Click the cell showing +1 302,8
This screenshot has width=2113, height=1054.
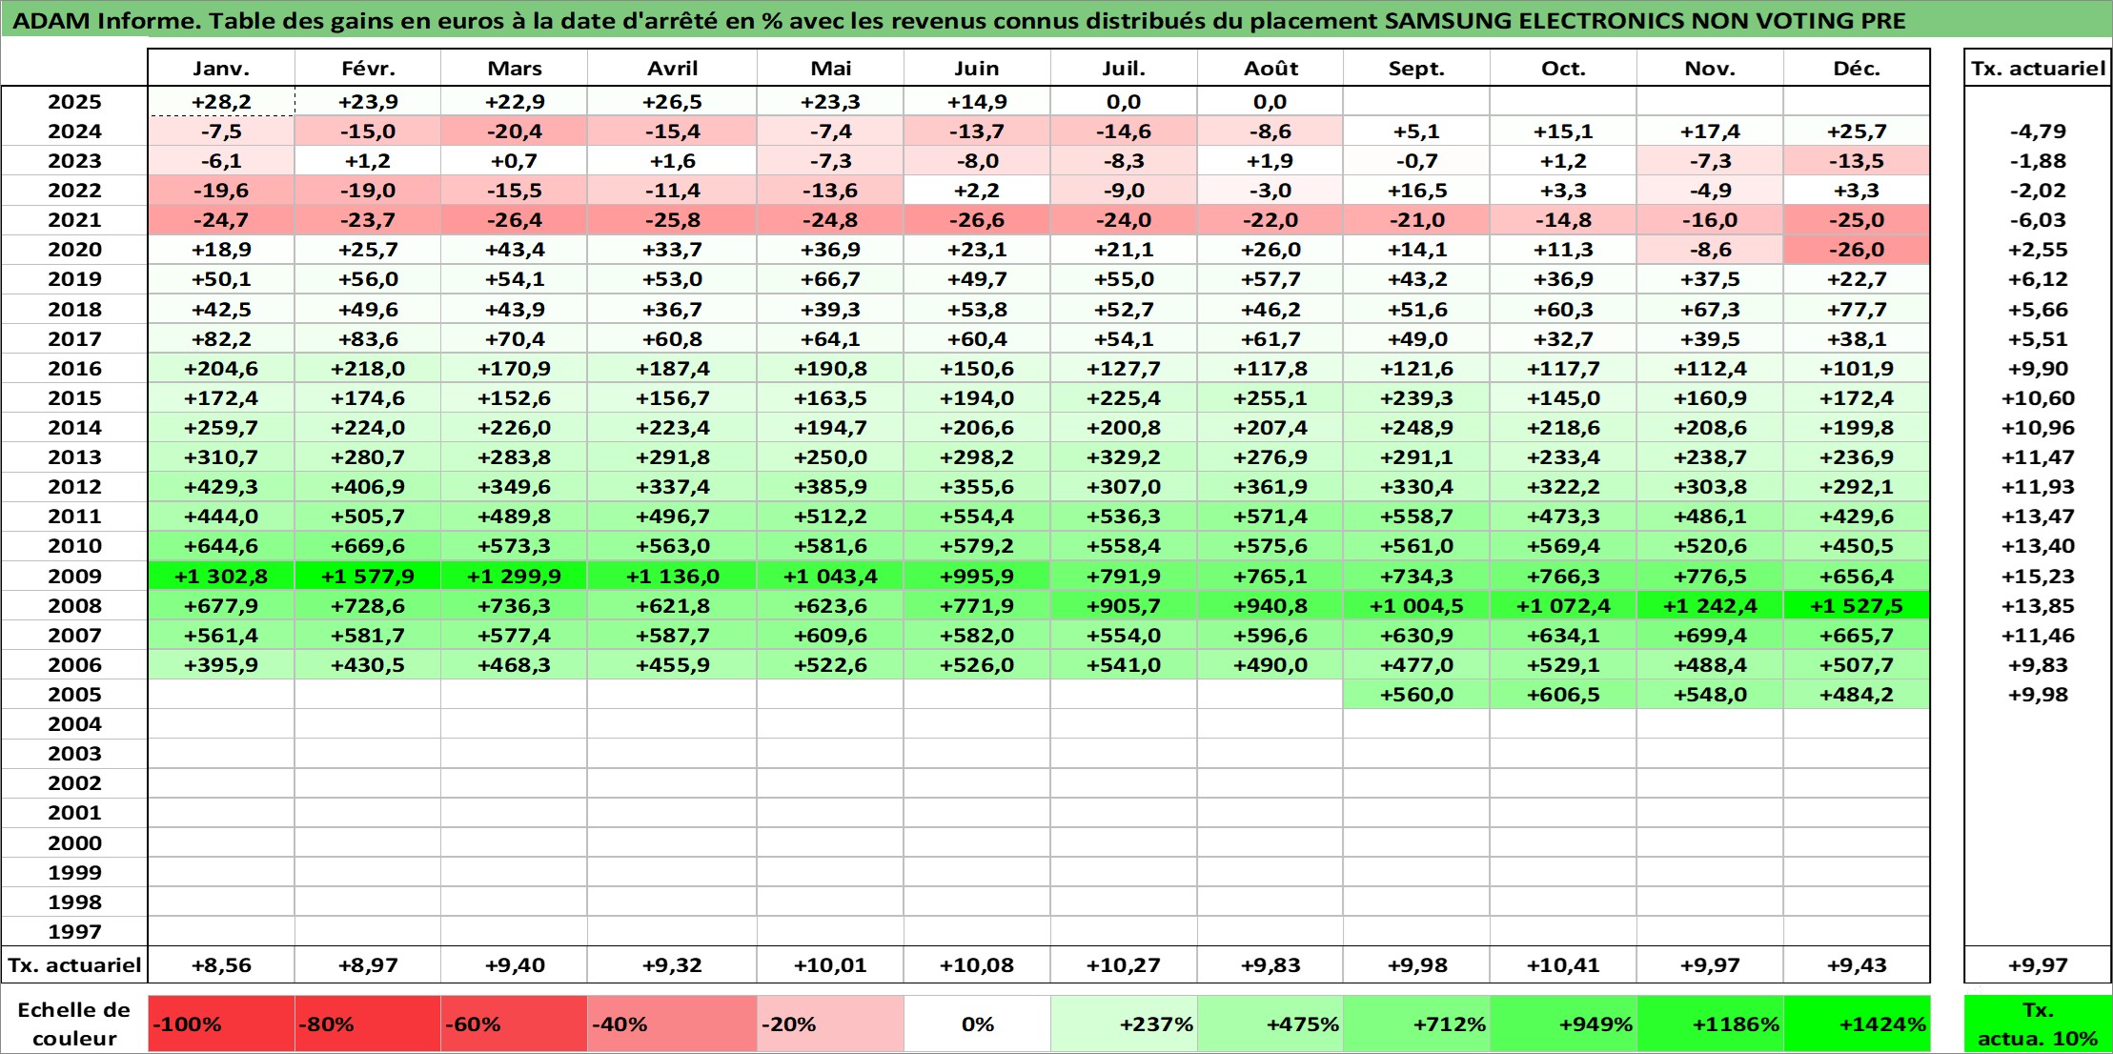(x=221, y=576)
